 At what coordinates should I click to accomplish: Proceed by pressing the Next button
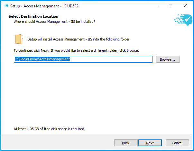click(150, 143)
